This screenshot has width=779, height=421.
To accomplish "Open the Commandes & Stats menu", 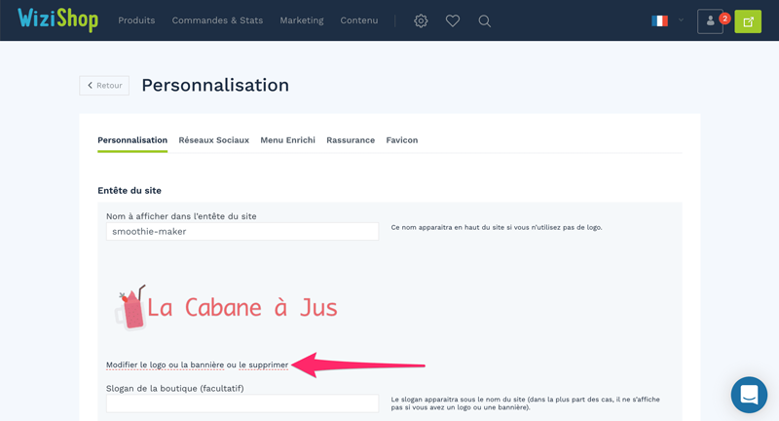I will coord(217,20).
